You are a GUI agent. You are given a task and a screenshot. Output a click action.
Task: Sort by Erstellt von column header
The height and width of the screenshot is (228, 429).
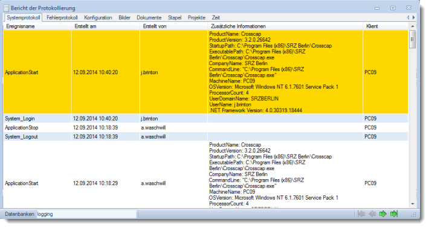[x=174, y=26]
